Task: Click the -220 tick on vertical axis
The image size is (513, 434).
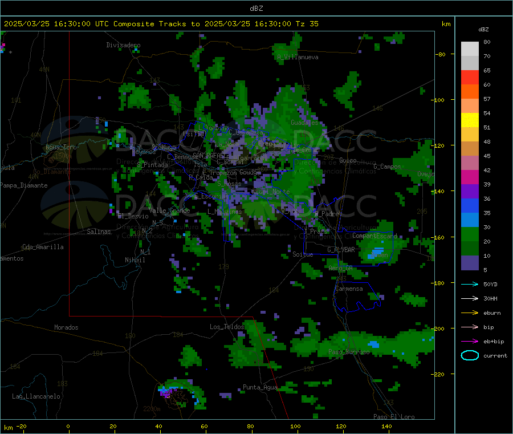Action: [438, 375]
